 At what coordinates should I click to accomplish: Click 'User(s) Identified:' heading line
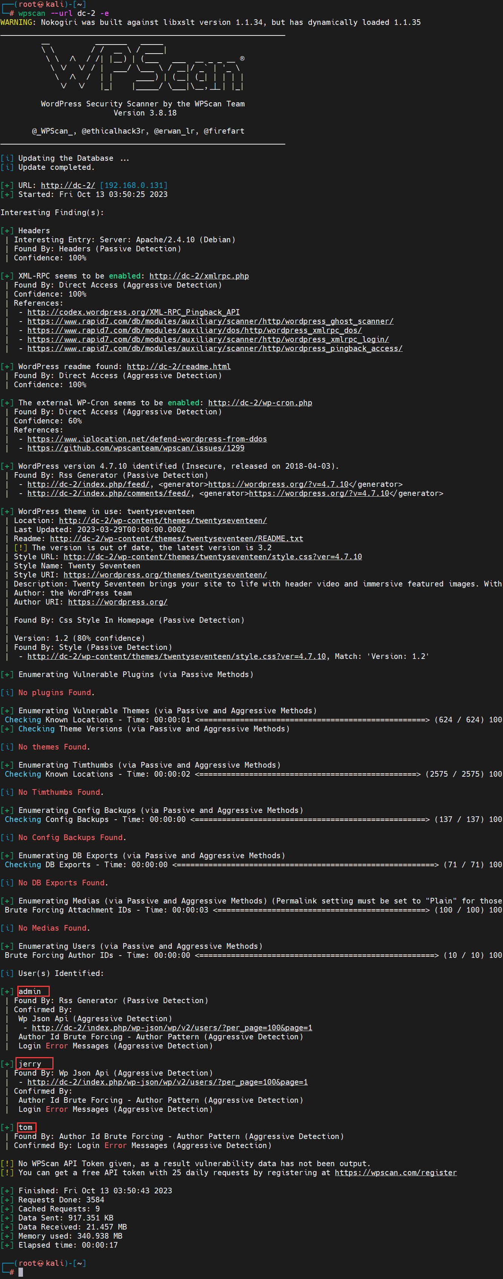61,974
